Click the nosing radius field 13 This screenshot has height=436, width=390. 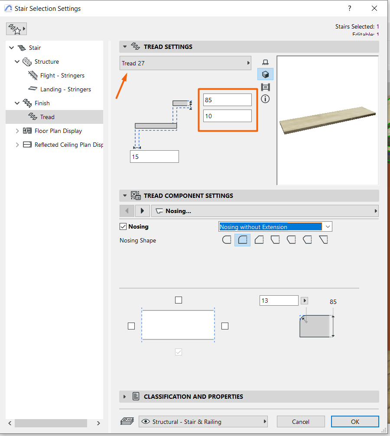[x=279, y=300]
